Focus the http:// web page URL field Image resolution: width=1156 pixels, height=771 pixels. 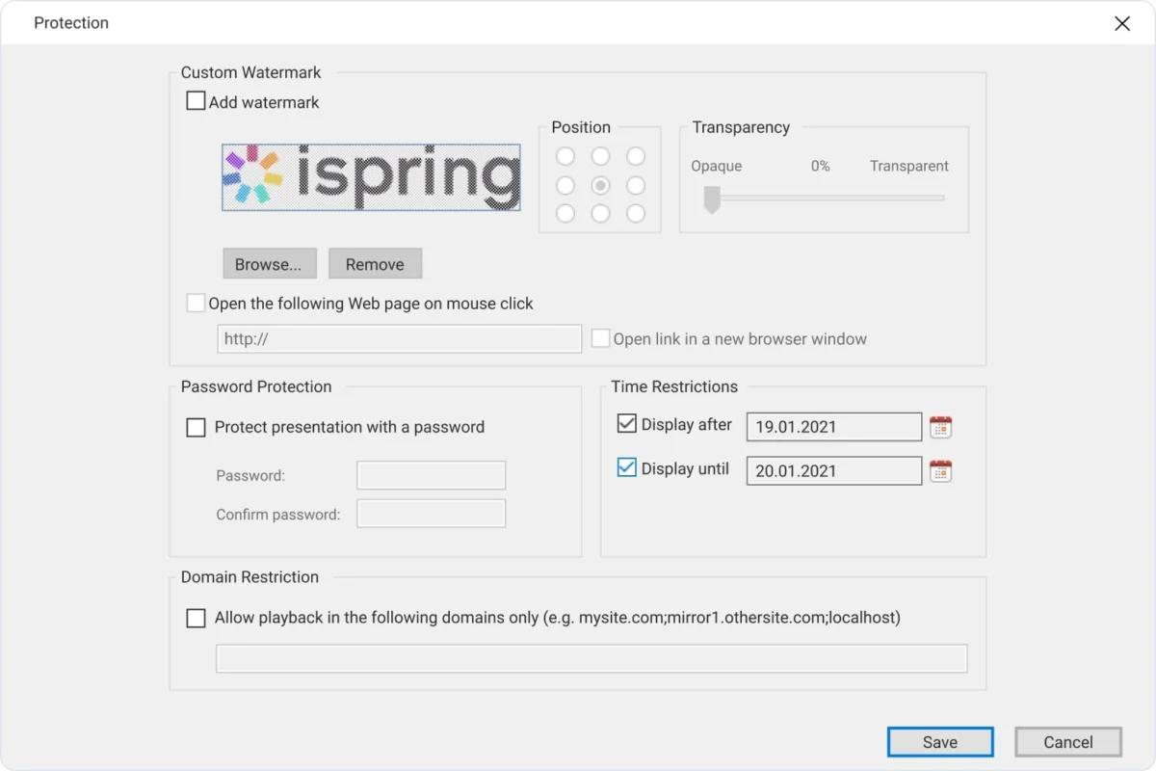coord(399,339)
